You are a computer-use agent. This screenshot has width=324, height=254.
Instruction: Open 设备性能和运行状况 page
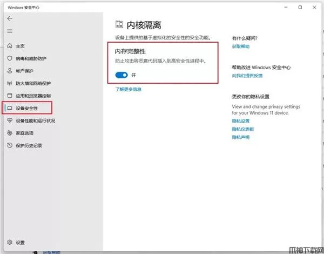click(x=35, y=121)
